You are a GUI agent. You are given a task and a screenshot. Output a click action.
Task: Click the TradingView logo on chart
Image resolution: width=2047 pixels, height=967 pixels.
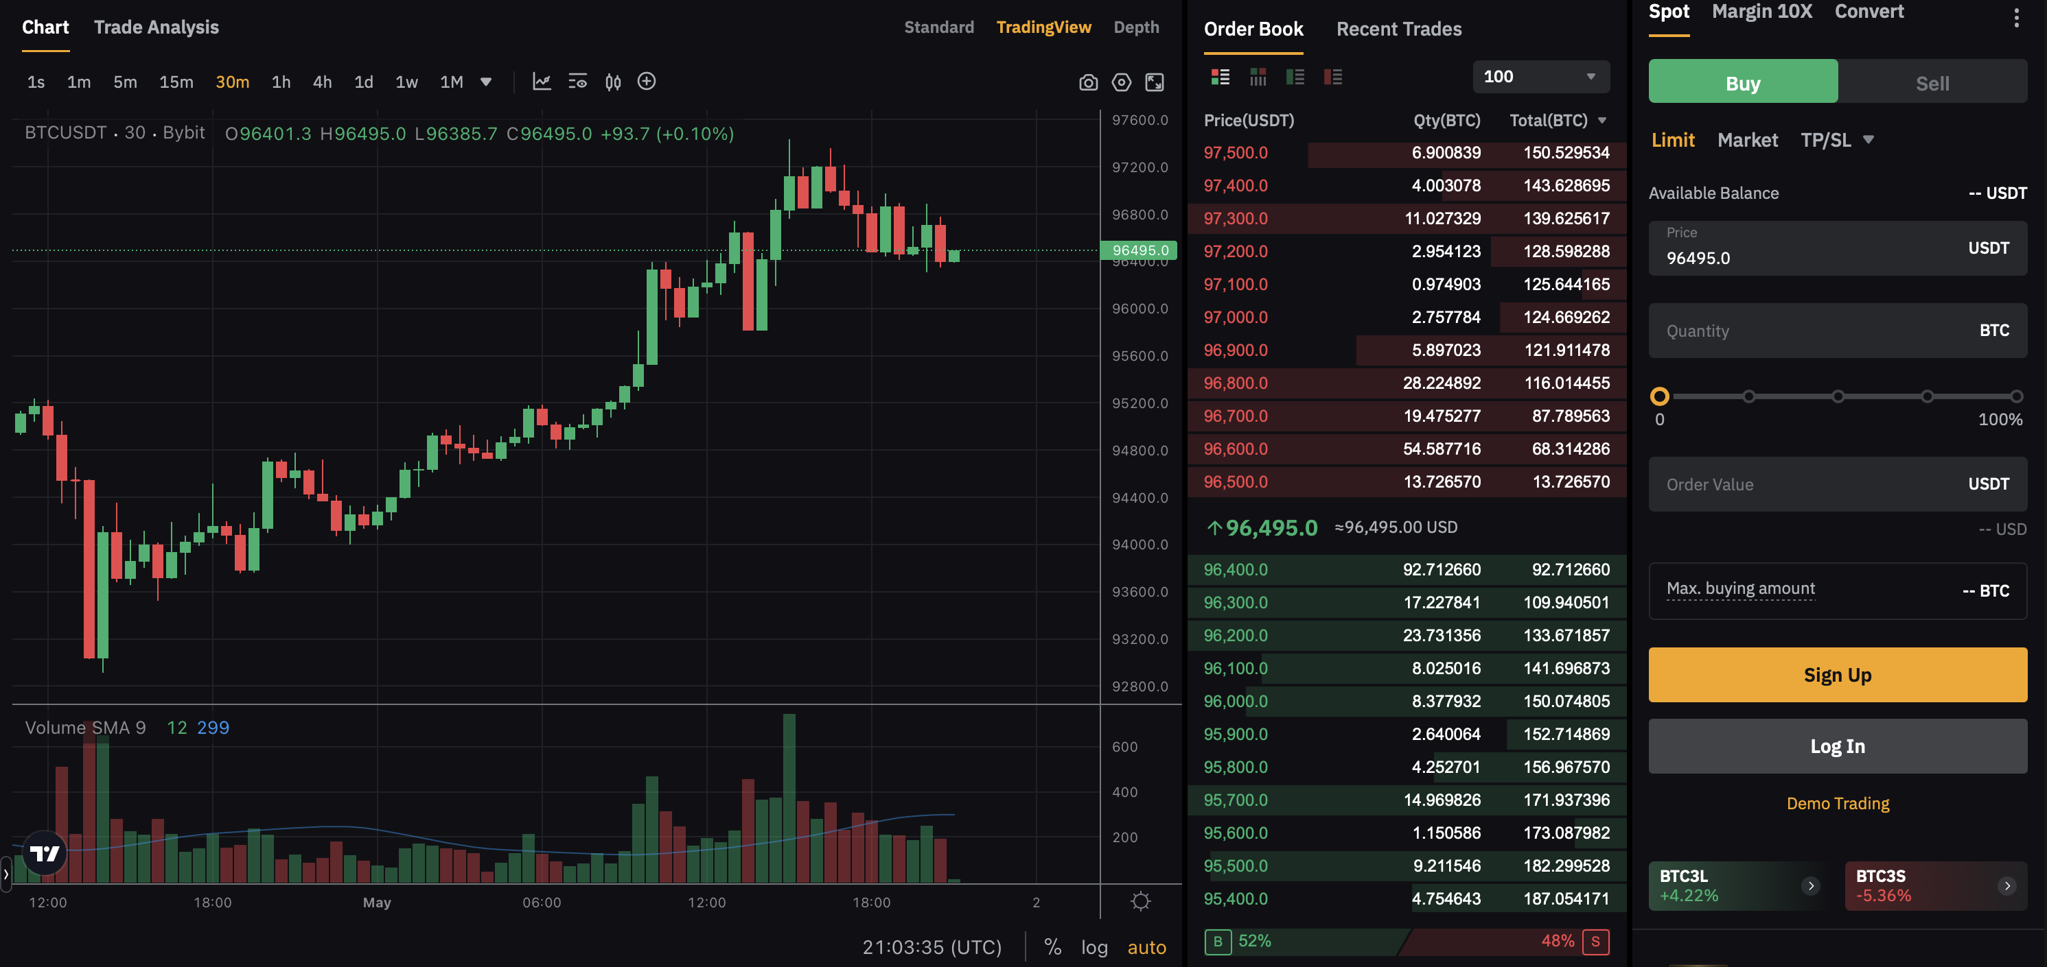click(x=45, y=853)
